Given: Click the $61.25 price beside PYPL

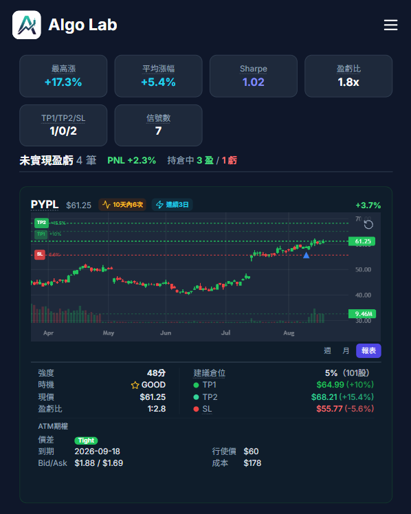Looking at the screenshot, I should [x=78, y=205].
